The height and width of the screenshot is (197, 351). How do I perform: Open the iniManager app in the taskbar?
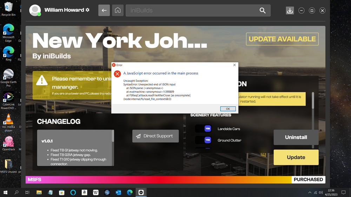141,192
